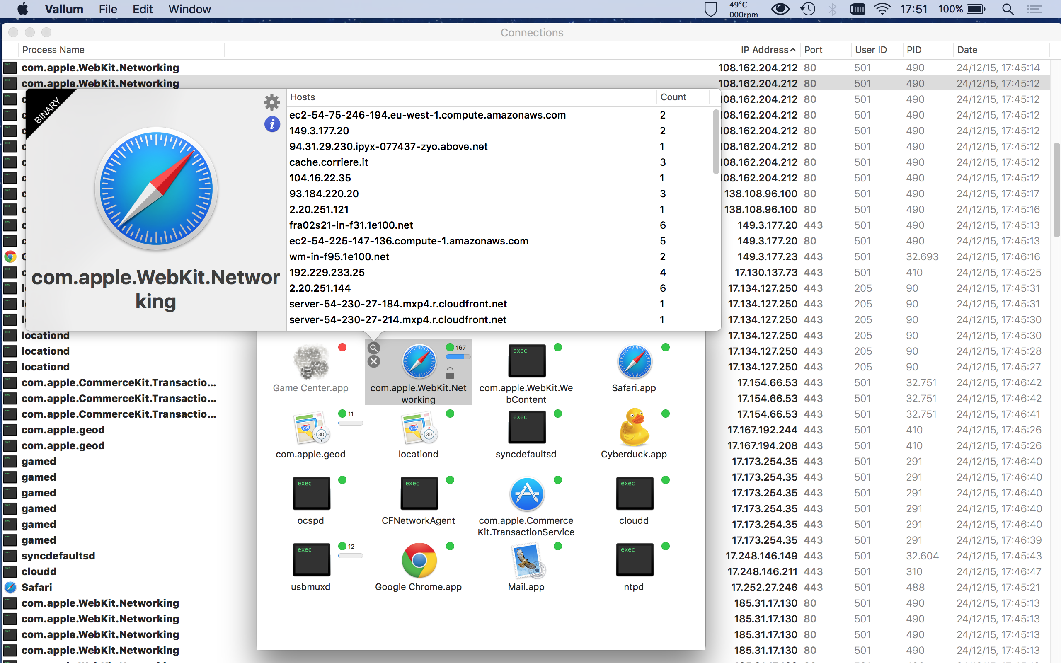Select the com.apple.geod maps icon

[311, 428]
